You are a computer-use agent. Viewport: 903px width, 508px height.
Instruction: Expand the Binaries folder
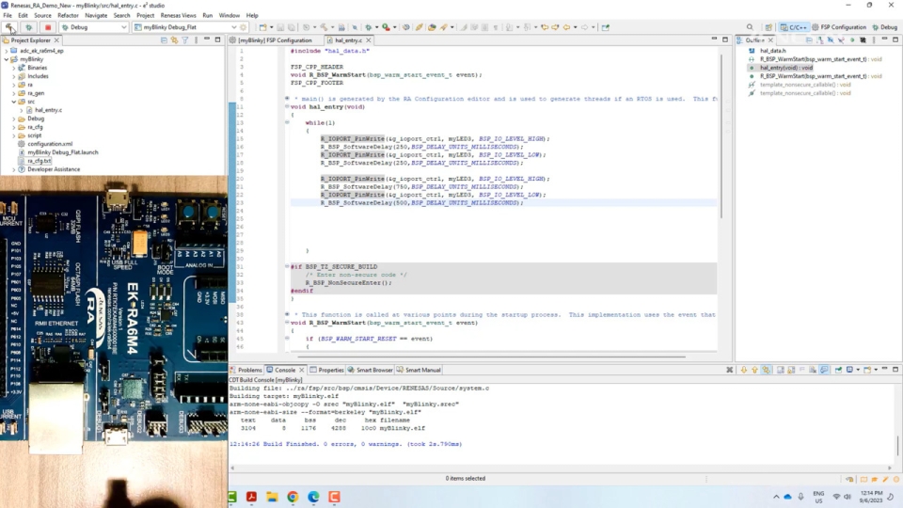coord(14,68)
